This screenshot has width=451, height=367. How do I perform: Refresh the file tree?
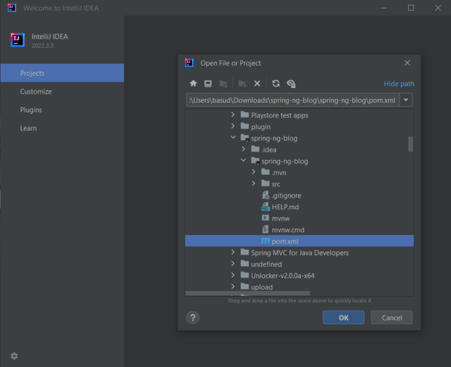276,84
